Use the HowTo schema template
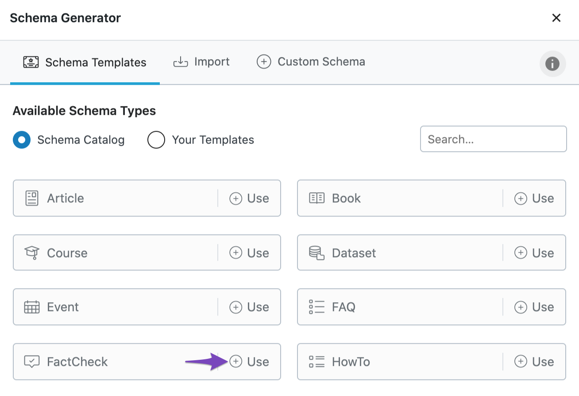579x396 pixels. coord(535,362)
